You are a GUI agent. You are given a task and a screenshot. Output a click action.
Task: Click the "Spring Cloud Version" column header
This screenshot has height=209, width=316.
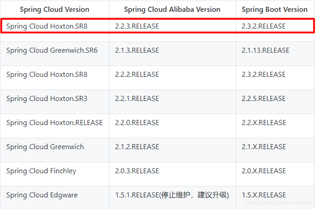pyautogui.click(x=54, y=9)
